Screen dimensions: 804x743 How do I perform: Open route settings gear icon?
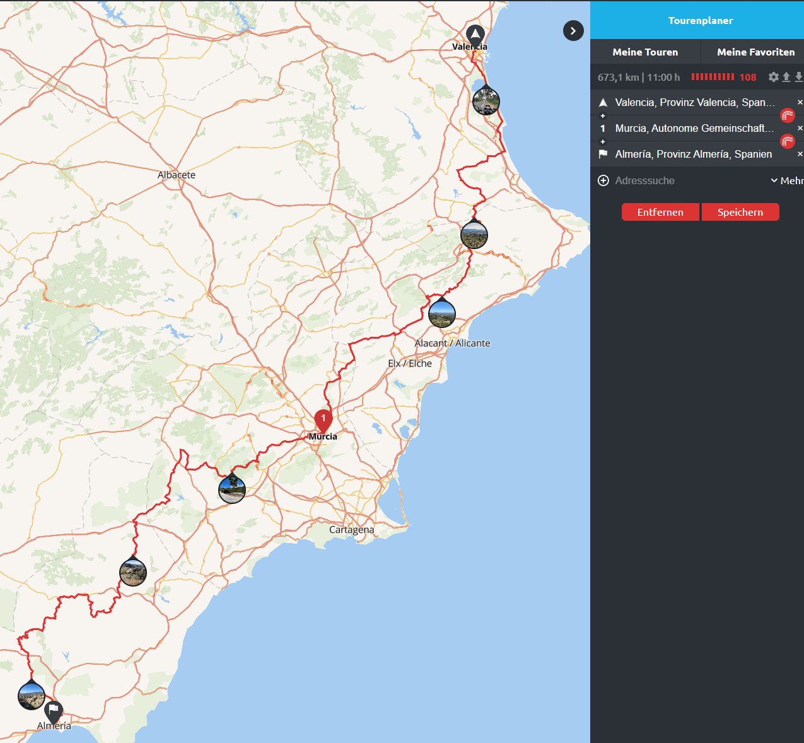click(x=774, y=77)
